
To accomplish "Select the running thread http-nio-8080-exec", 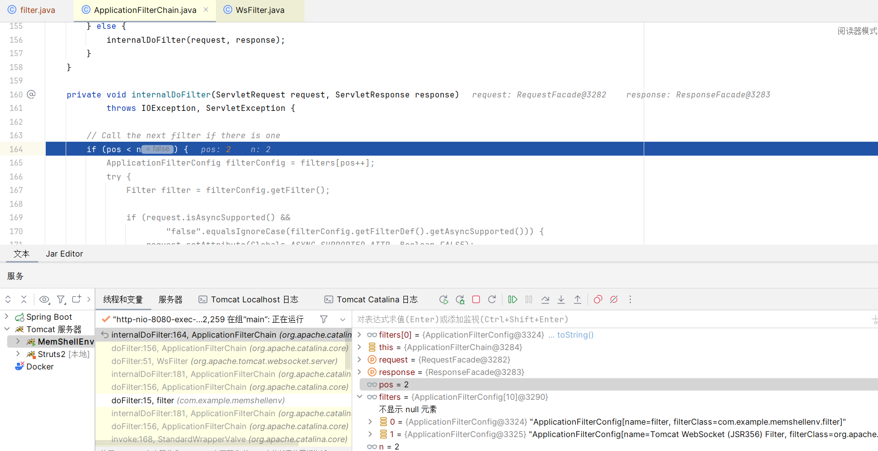I will tap(208, 319).
